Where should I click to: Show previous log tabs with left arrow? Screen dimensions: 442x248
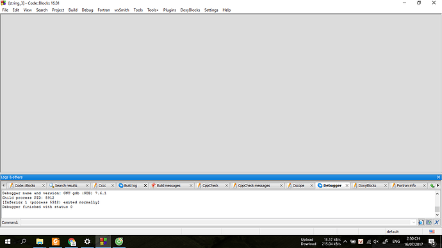pos(3,185)
